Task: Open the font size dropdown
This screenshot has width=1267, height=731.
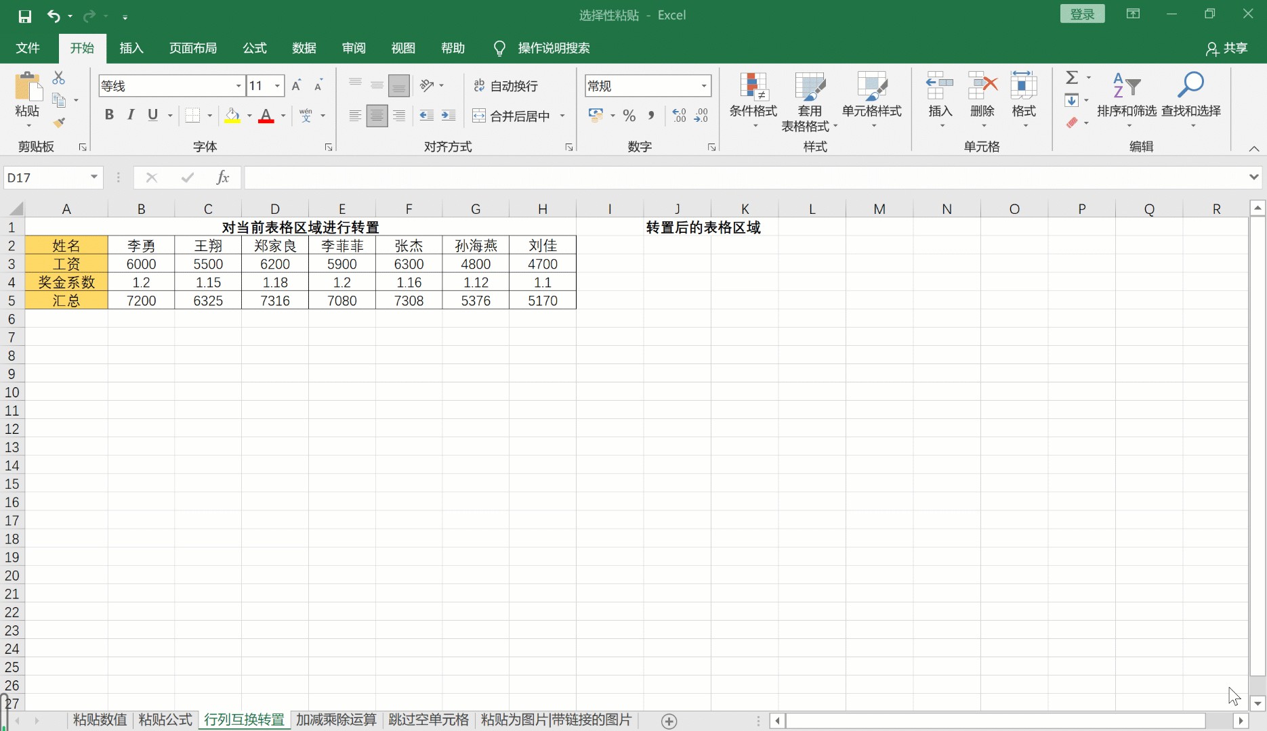Action: click(x=277, y=86)
